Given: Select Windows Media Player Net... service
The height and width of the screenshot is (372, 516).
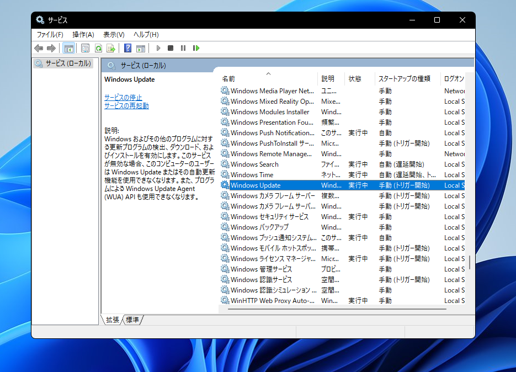Looking at the screenshot, I should 342,91.
